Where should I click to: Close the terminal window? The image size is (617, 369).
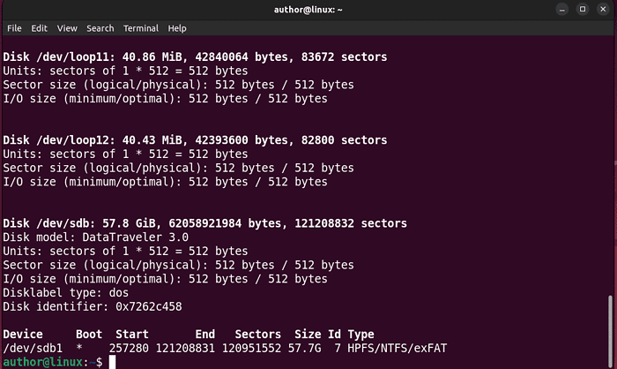pyautogui.click(x=601, y=9)
